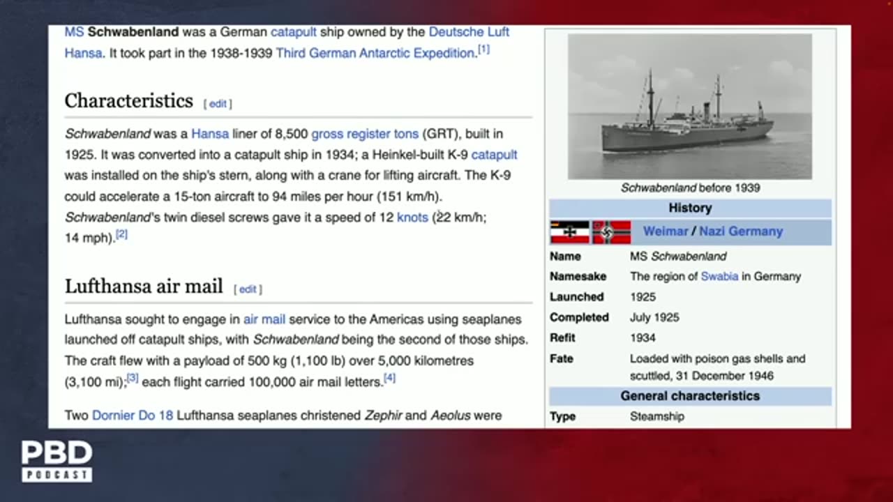Viewport: 893px width, 502px height.
Task: Click the caption 'Schwabenland before 1939'
Action: click(690, 188)
